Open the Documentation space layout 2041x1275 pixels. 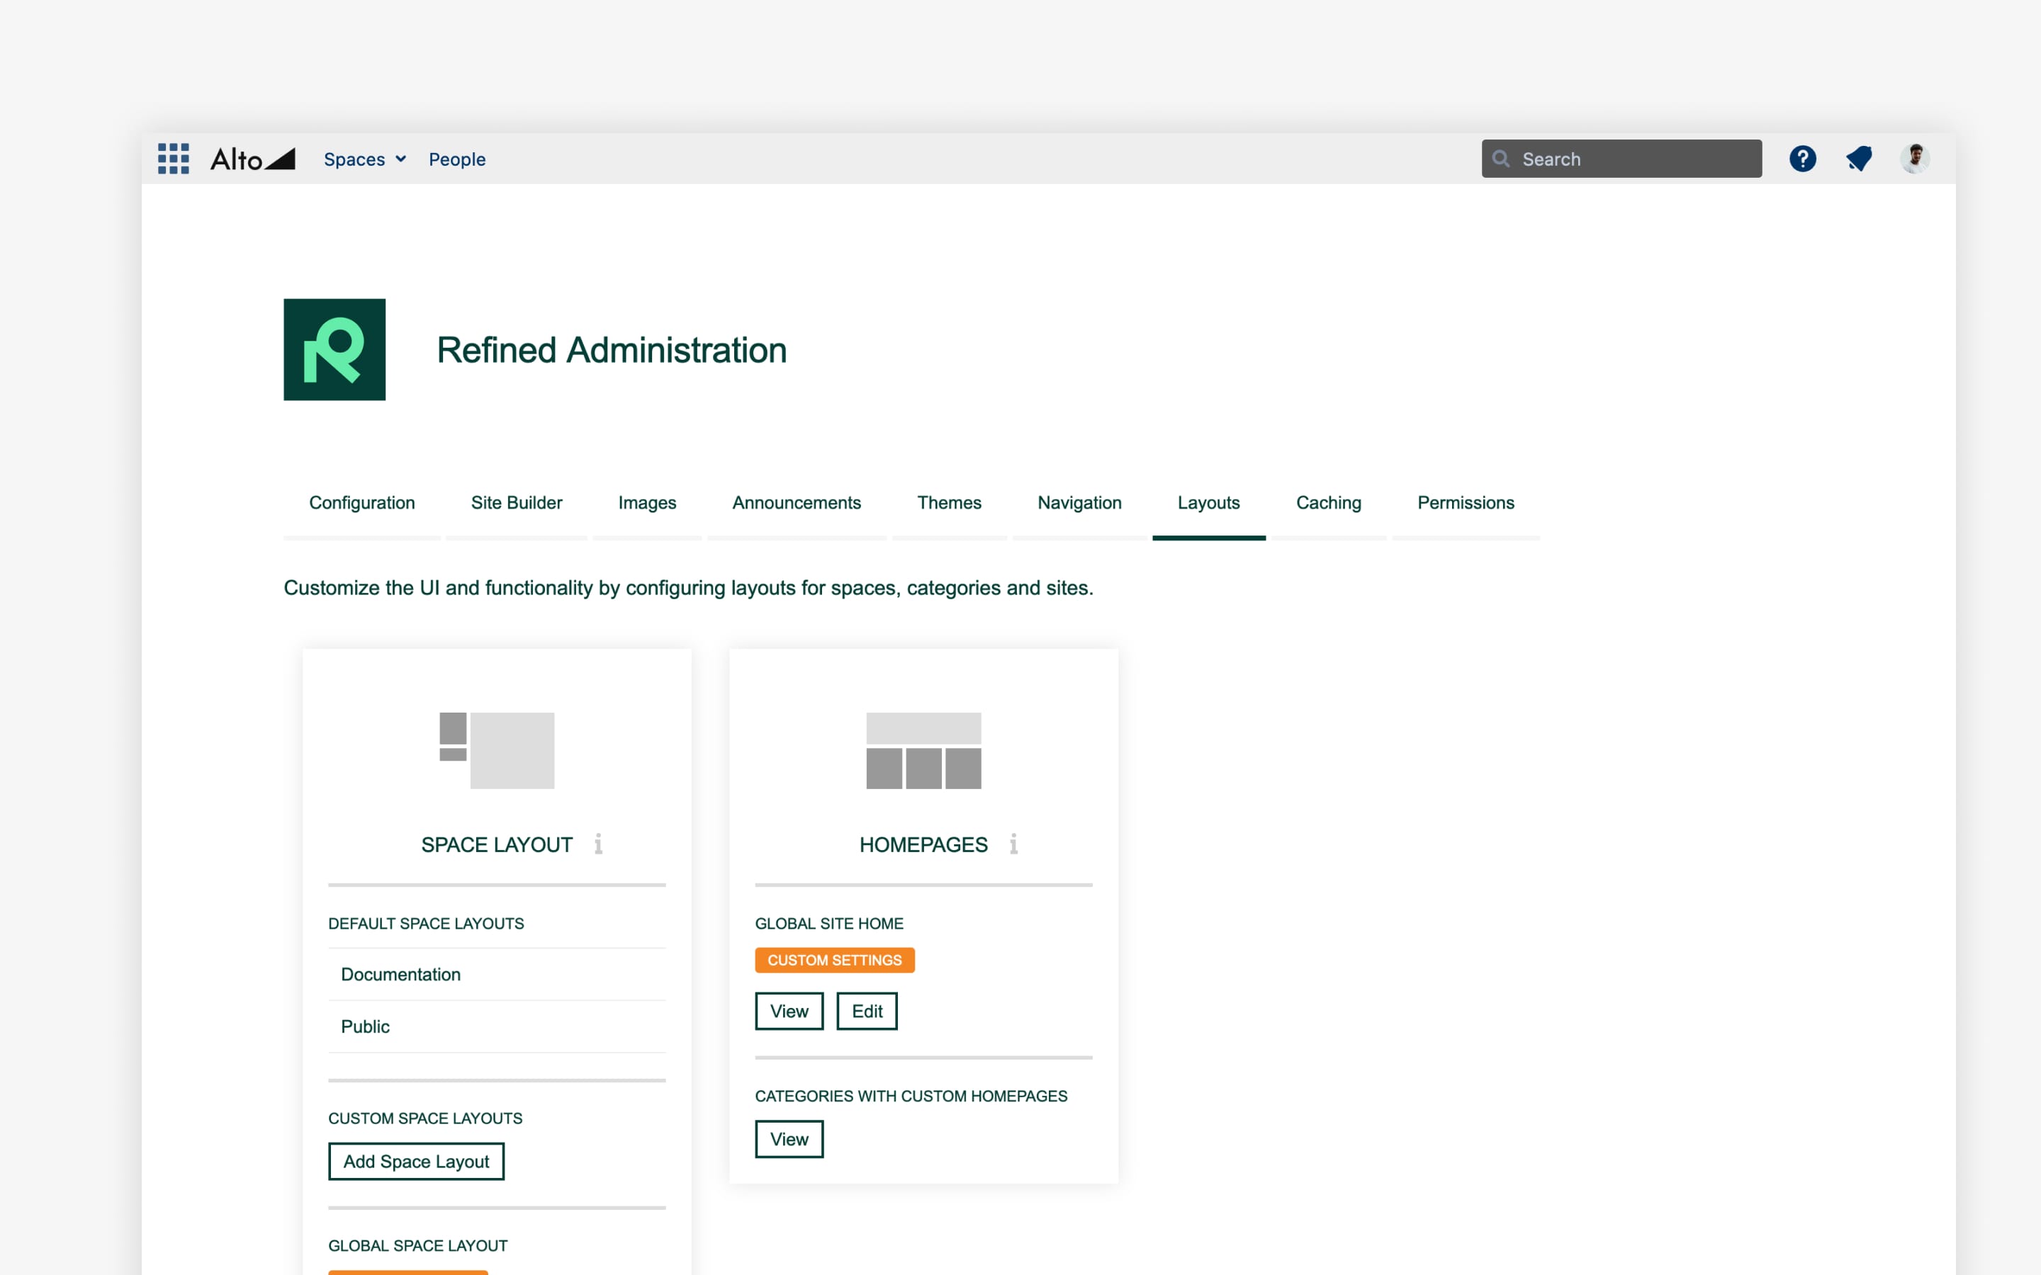click(x=400, y=974)
